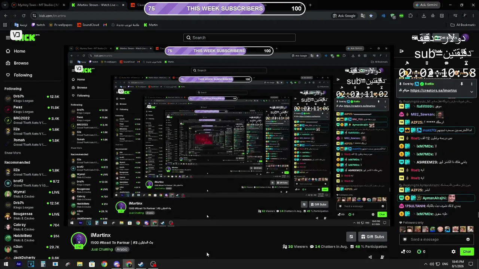The height and width of the screenshot is (269, 479).
Task: Toggle the bookmark star for this page
Action: pyautogui.click(x=371, y=16)
